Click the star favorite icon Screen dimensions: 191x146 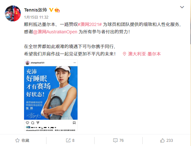pos(17,141)
